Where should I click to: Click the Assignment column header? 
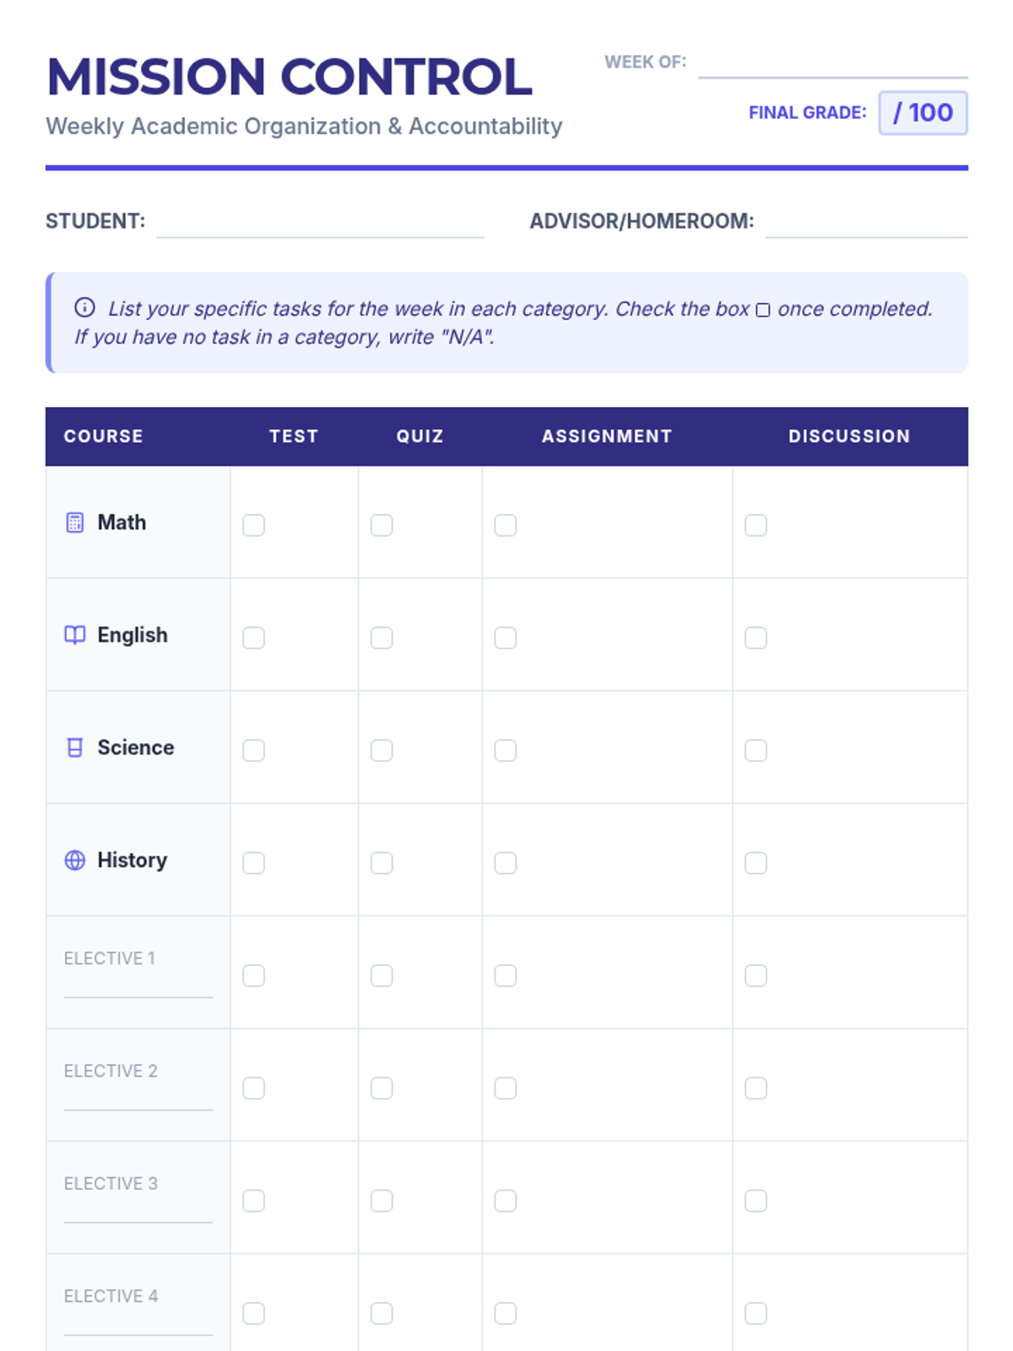click(x=607, y=437)
